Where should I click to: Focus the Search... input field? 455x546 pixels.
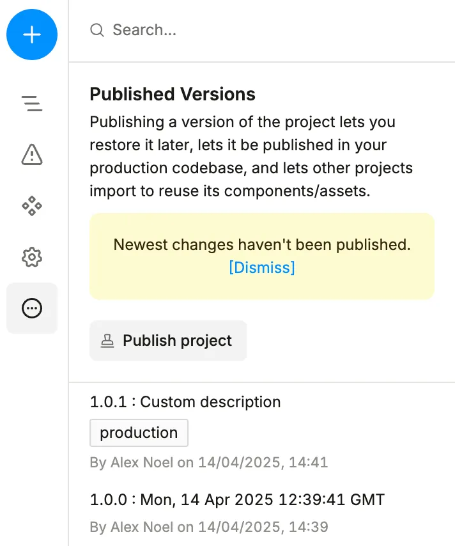click(x=262, y=30)
